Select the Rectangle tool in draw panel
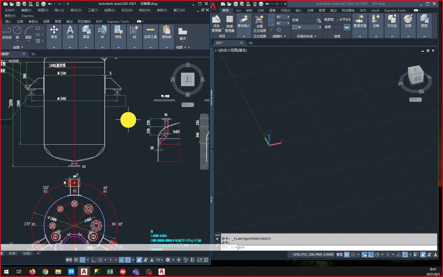443x277 pixels. pyautogui.click(x=38, y=28)
